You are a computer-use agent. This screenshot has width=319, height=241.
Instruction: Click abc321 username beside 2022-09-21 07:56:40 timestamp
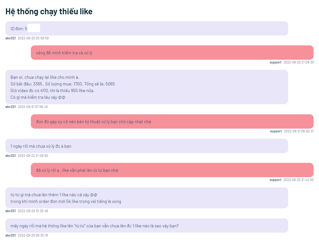click(x=10, y=107)
